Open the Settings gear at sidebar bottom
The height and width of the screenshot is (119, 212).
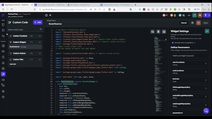tap(3, 97)
